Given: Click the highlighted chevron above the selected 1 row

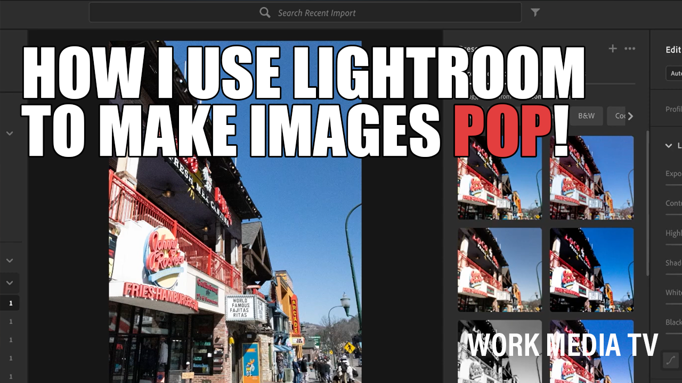Looking at the screenshot, I should click(10, 283).
